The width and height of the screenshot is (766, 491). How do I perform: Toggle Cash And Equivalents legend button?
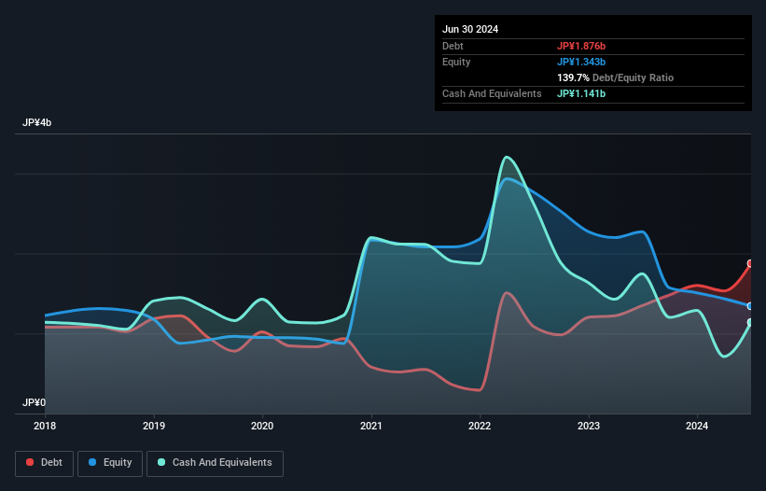pos(215,463)
